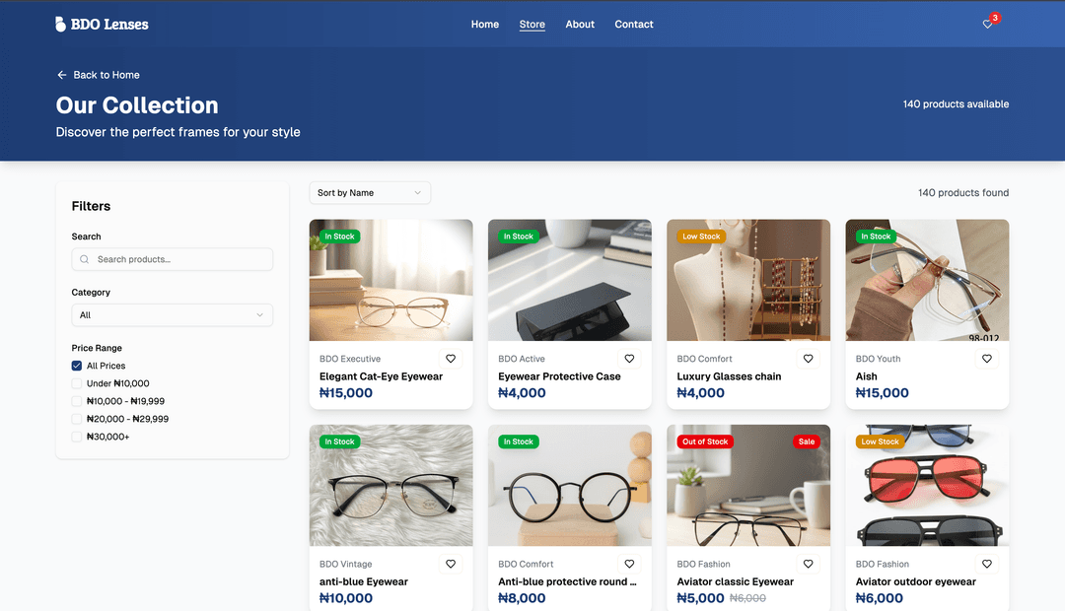This screenshot has height=611, width=1065.
Task: Open the Contact menu item
Action: click(x=634, y=25)
